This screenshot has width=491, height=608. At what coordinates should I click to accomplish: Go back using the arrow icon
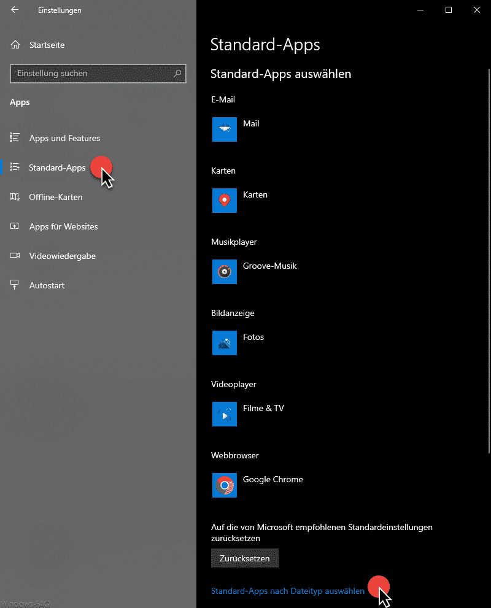tap(15, 10)
